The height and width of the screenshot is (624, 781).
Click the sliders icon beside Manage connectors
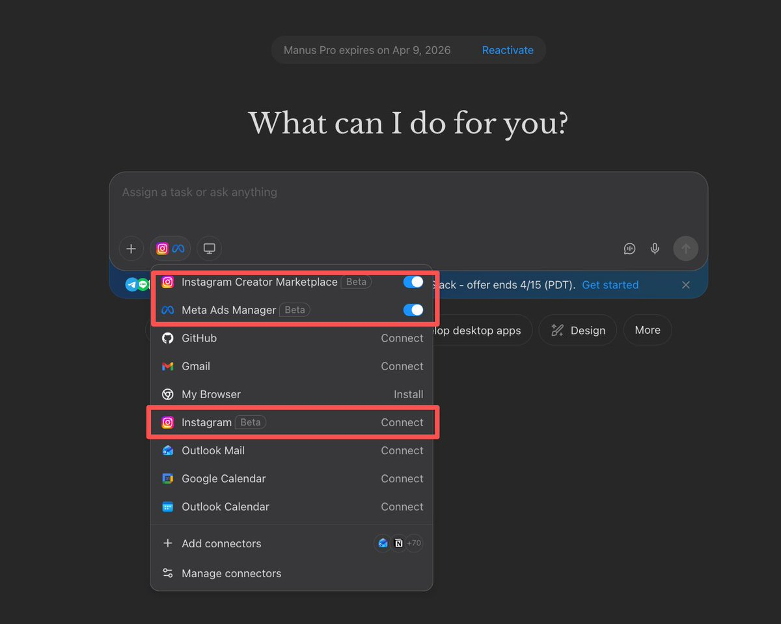tap(167, 573)
